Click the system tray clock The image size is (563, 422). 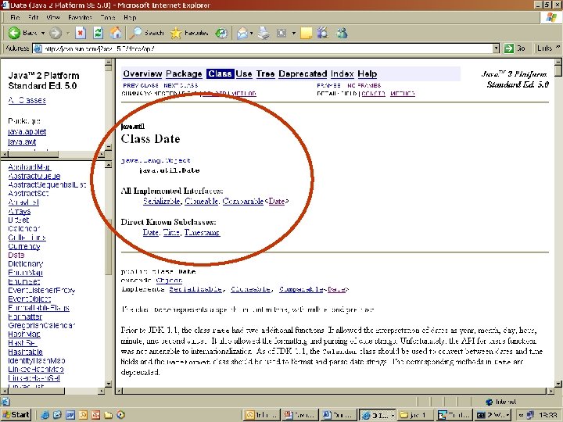[547, 415]
